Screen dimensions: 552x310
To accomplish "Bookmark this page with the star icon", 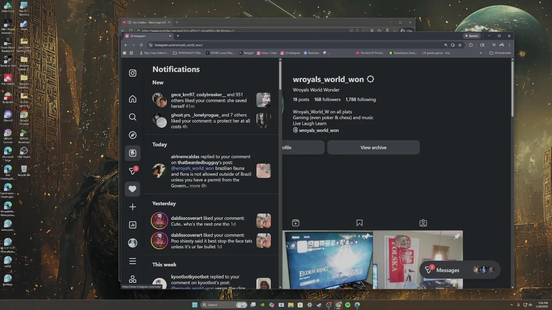I will click(460, 45).
